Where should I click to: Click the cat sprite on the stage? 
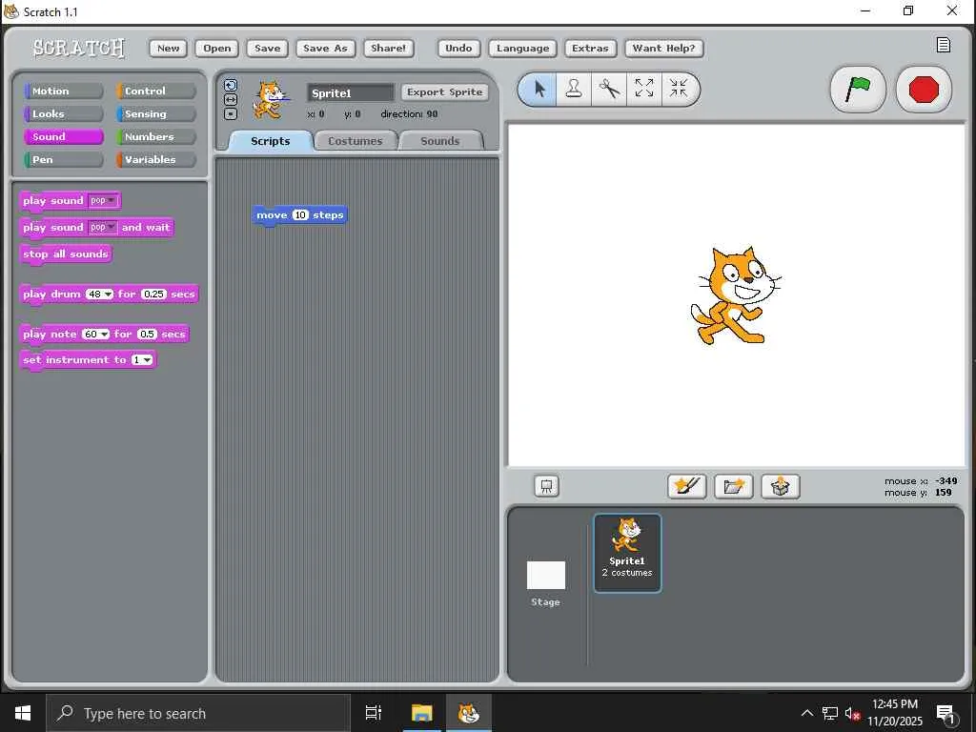coord(735,295)
